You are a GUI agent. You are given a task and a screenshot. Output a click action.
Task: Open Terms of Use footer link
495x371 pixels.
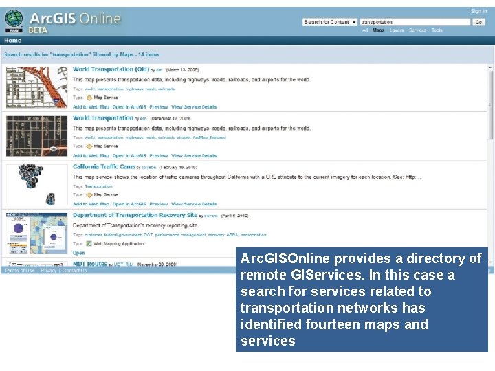(x=19, y=271)
